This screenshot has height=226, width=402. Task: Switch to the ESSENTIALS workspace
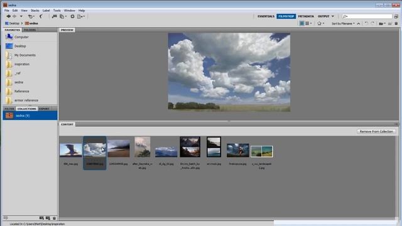coord(266,16)
